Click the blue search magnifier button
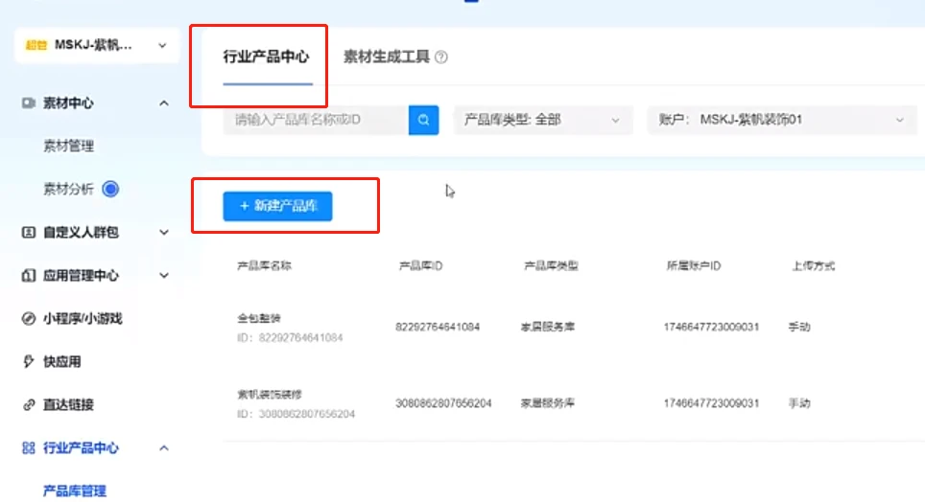 [x=423, y=120]
